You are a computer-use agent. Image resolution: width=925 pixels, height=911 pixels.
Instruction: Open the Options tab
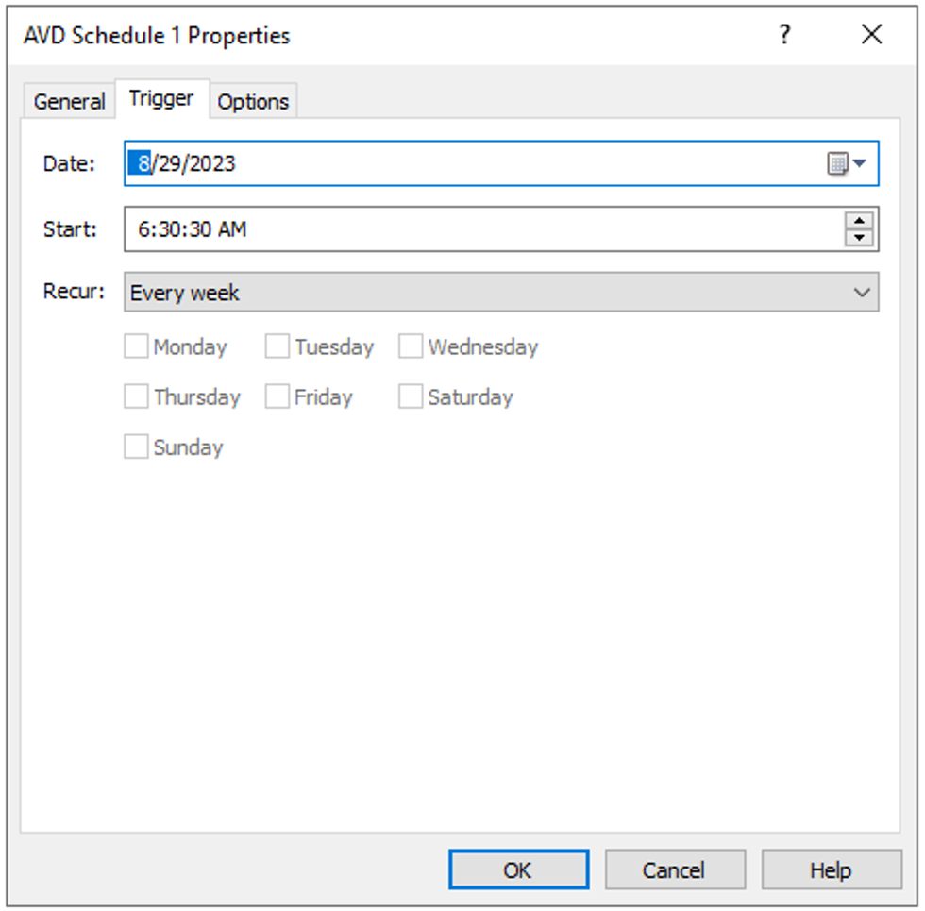253,102
